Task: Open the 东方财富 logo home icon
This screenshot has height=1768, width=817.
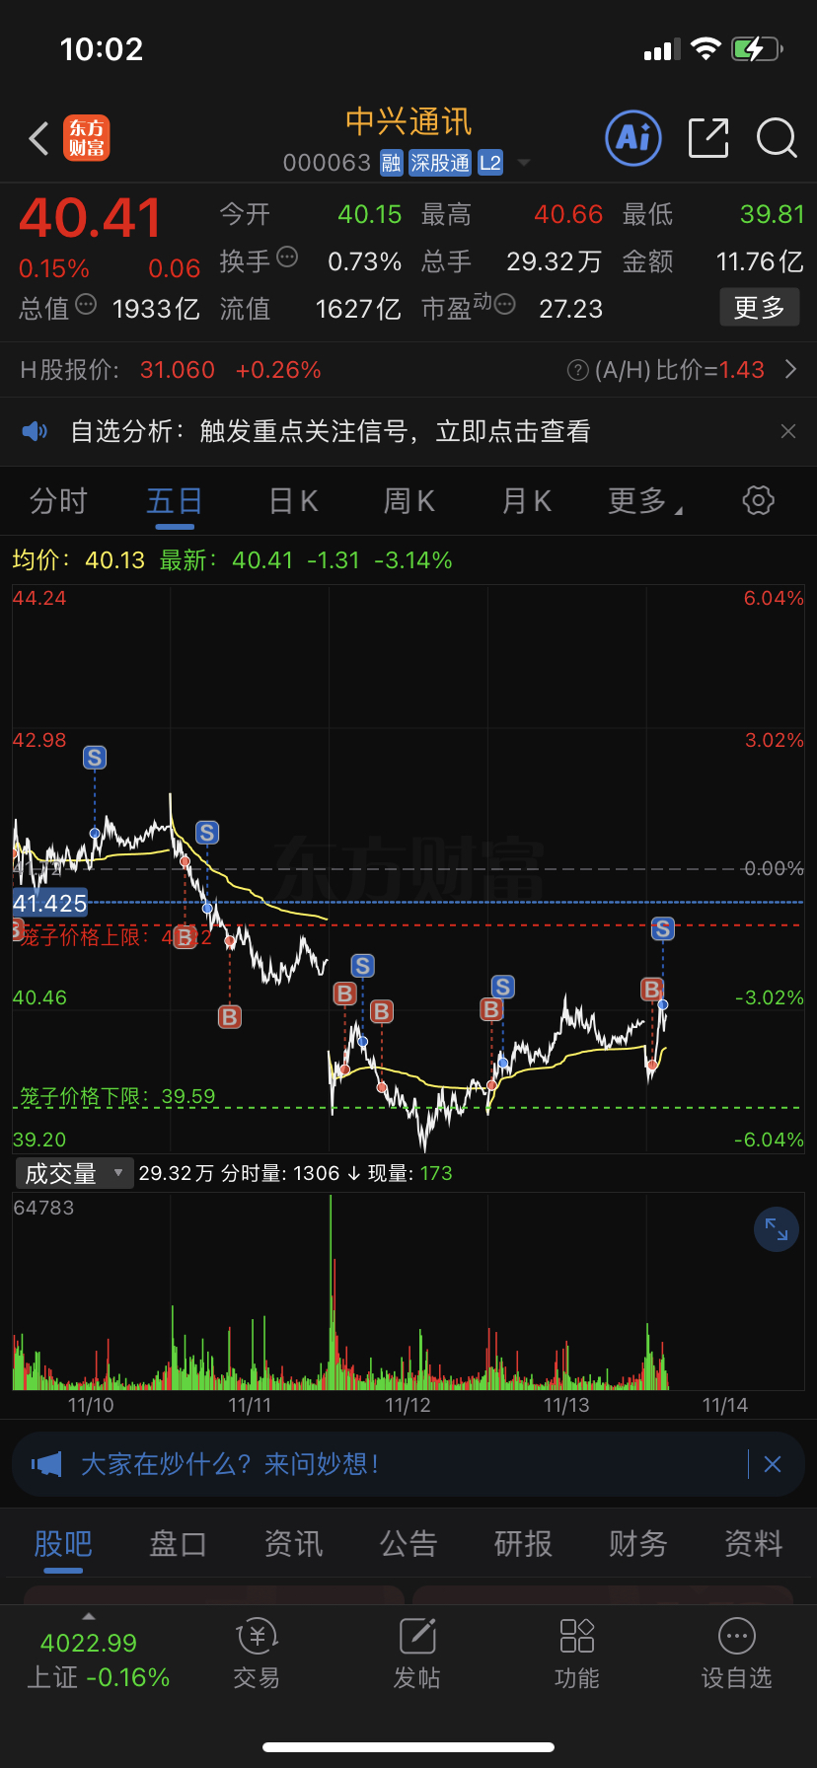Action: click(87, 138)
